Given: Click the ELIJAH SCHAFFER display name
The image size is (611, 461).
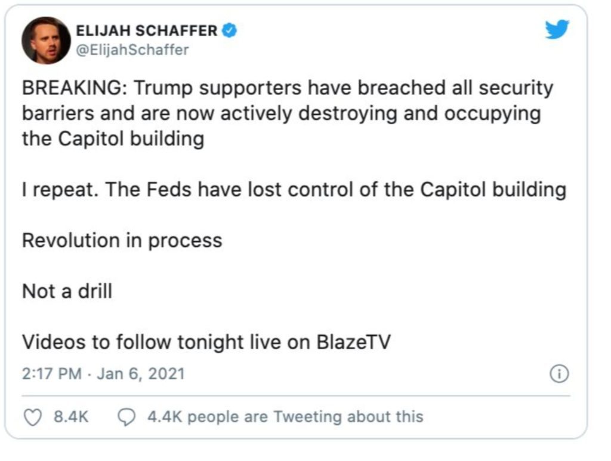Looking at the screenshot, I should tap(146, 30).
